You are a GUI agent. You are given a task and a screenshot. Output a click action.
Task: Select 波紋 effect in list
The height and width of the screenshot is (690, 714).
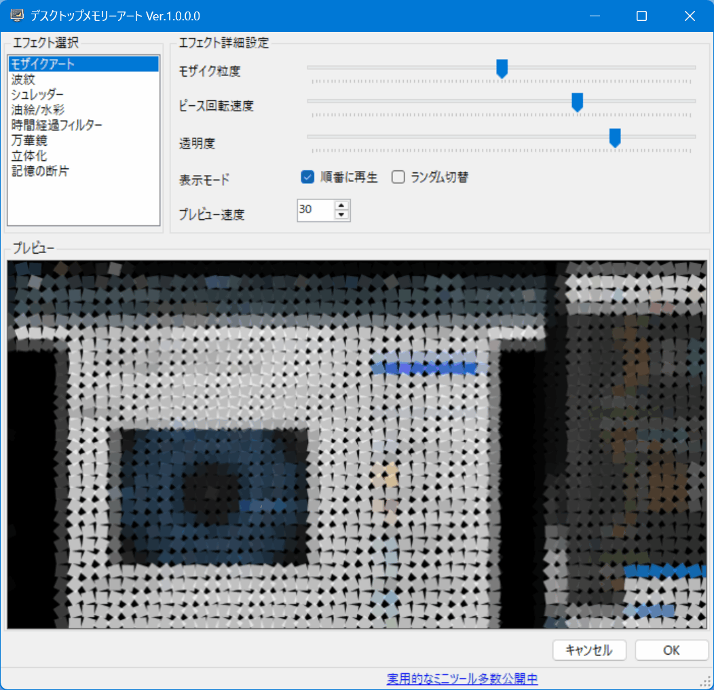pyautogui.click(x=23, y=79)
